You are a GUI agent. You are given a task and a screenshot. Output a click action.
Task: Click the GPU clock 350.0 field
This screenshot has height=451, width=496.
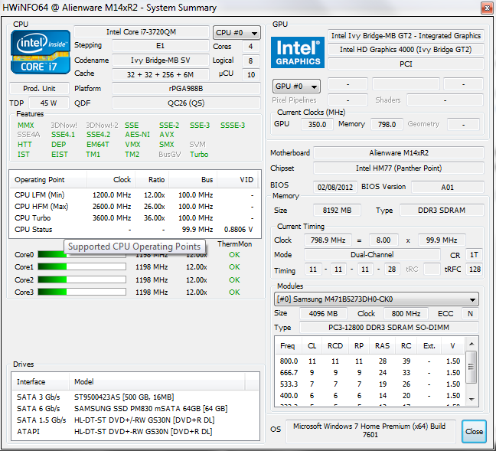(x=317, y=124)
